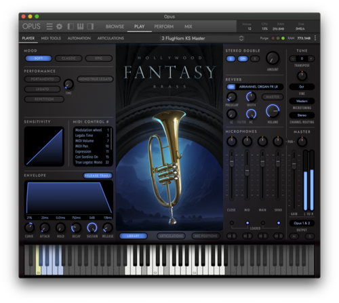This screenshot has width=339, height=303.
Task: Select the Soft mood
Action: (x=39, y=58)
